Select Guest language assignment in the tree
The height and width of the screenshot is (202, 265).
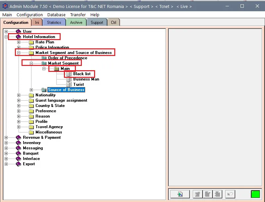61,100
